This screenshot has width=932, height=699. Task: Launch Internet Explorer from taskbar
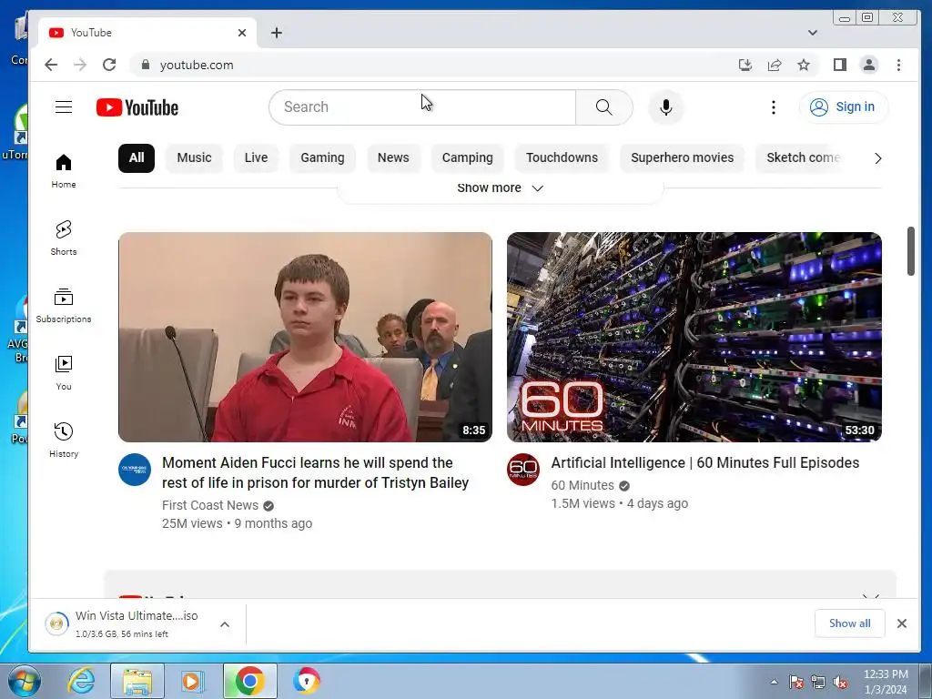[x=80, y=681]
